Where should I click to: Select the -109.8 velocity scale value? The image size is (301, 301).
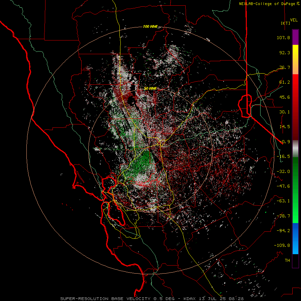[282, 245]
